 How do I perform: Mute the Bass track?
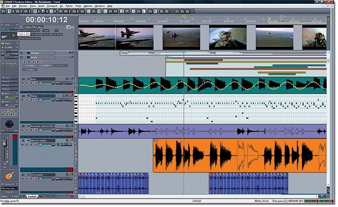pos(23,83)
